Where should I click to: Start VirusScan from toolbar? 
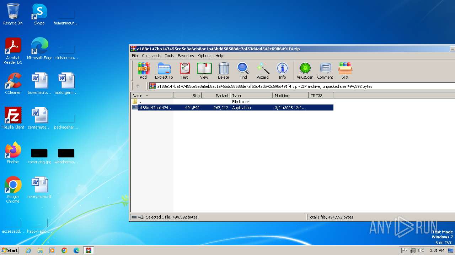305,70
